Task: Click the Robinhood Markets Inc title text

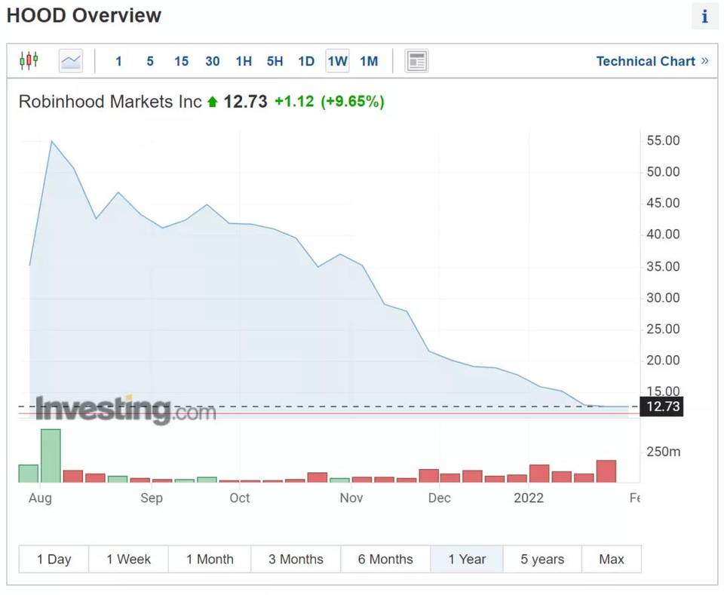Action: (110, 102)
